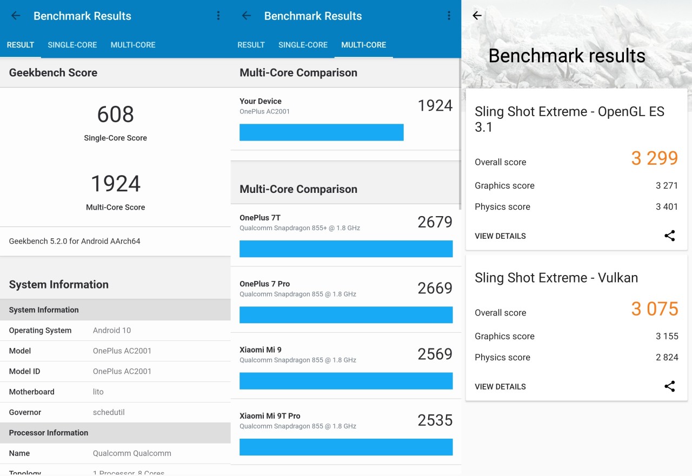This screenshot has width=692, height=476.
Task: Open MULTI-CORE tab on the Geekbench Score screen
Action: coord(133,45)
